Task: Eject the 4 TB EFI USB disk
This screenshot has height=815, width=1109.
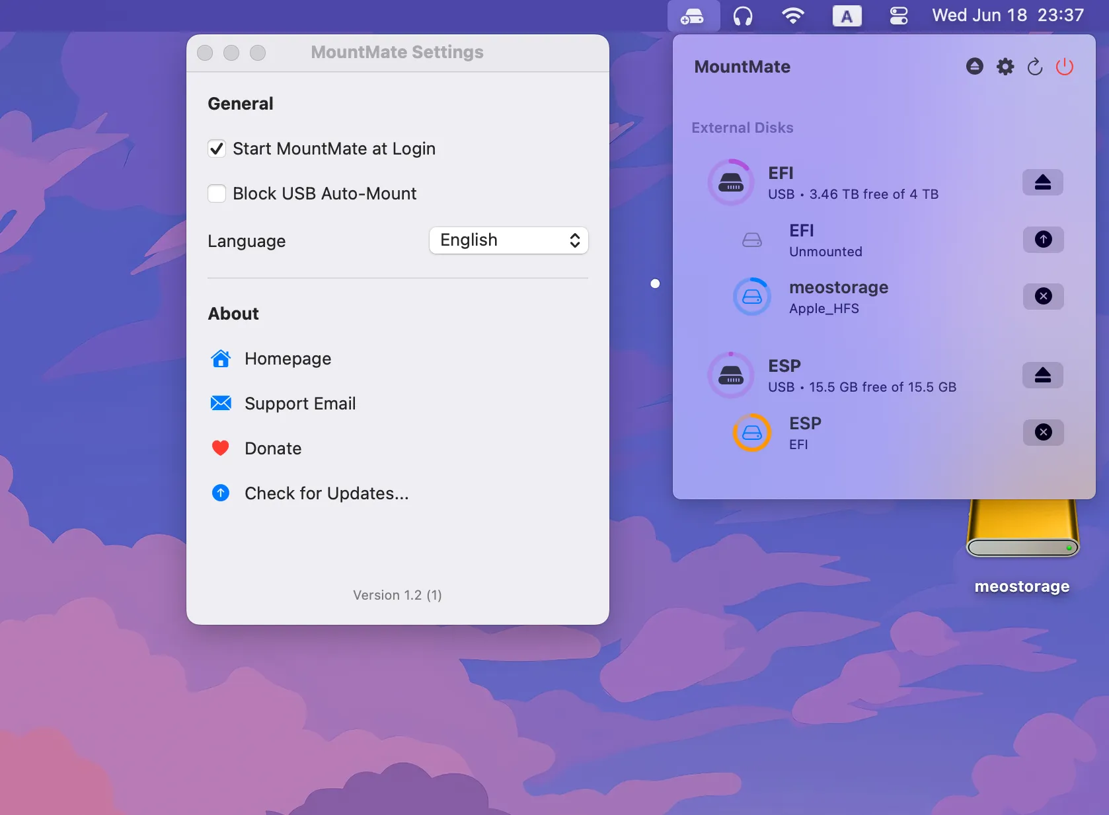Action: tap(1042, 182)
